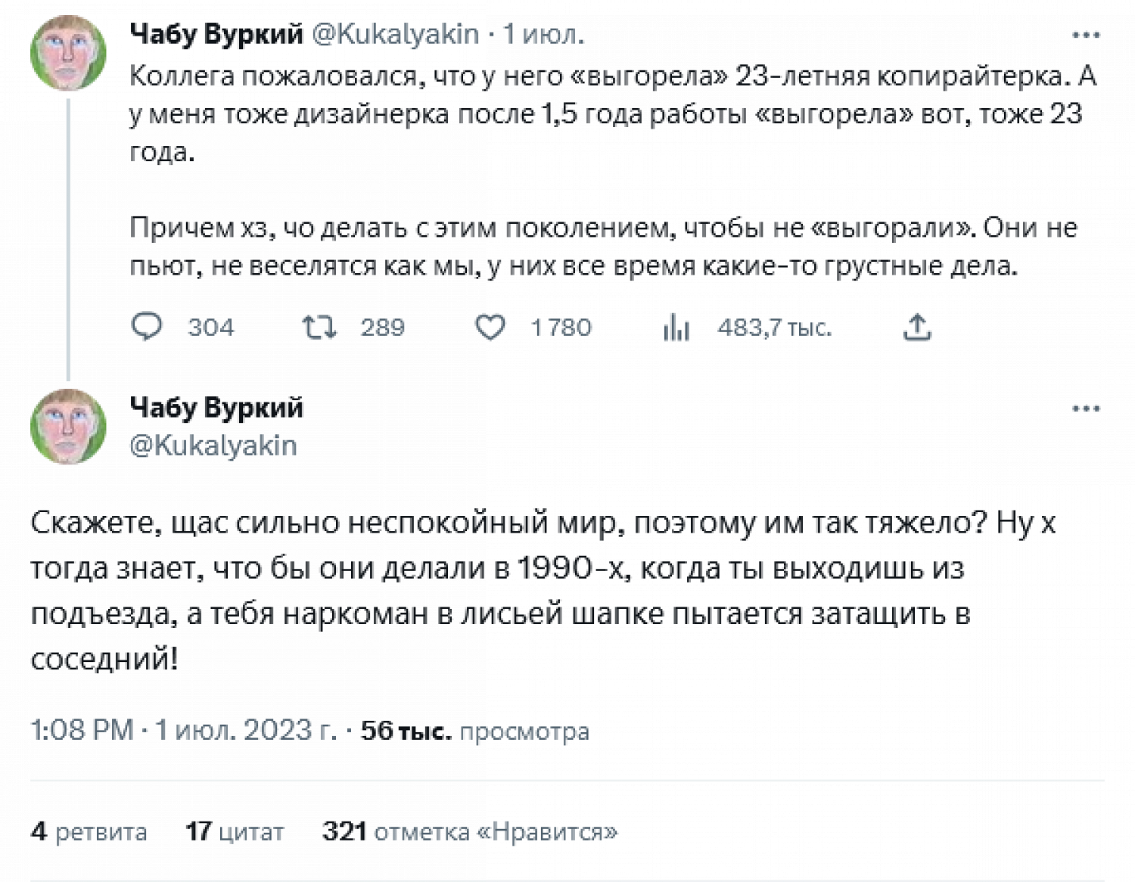This screenshot has height=882, width=1135.
Task: Click the second tweet author name Чабу Вуркий
Action: (x=216, y=408)
